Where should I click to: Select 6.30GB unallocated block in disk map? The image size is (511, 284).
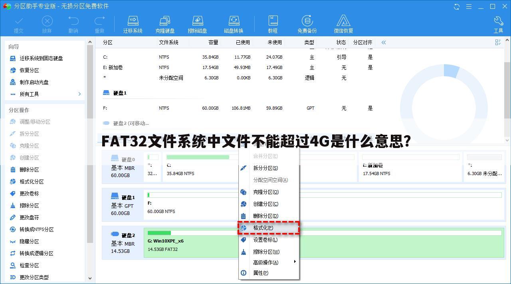pyautogui.click(x=484, y=167)
